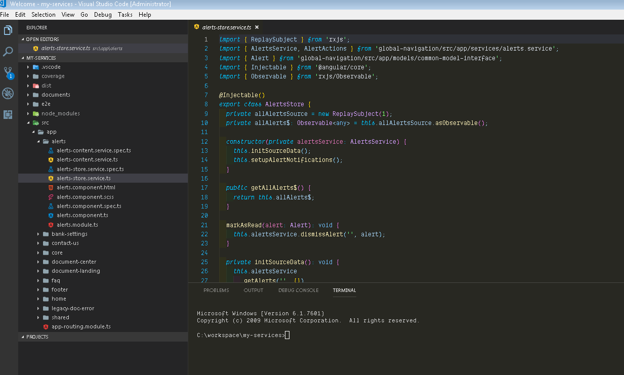
Task: Open the Tasks menu
Action: pyautogui.click(x=125, y=14)
